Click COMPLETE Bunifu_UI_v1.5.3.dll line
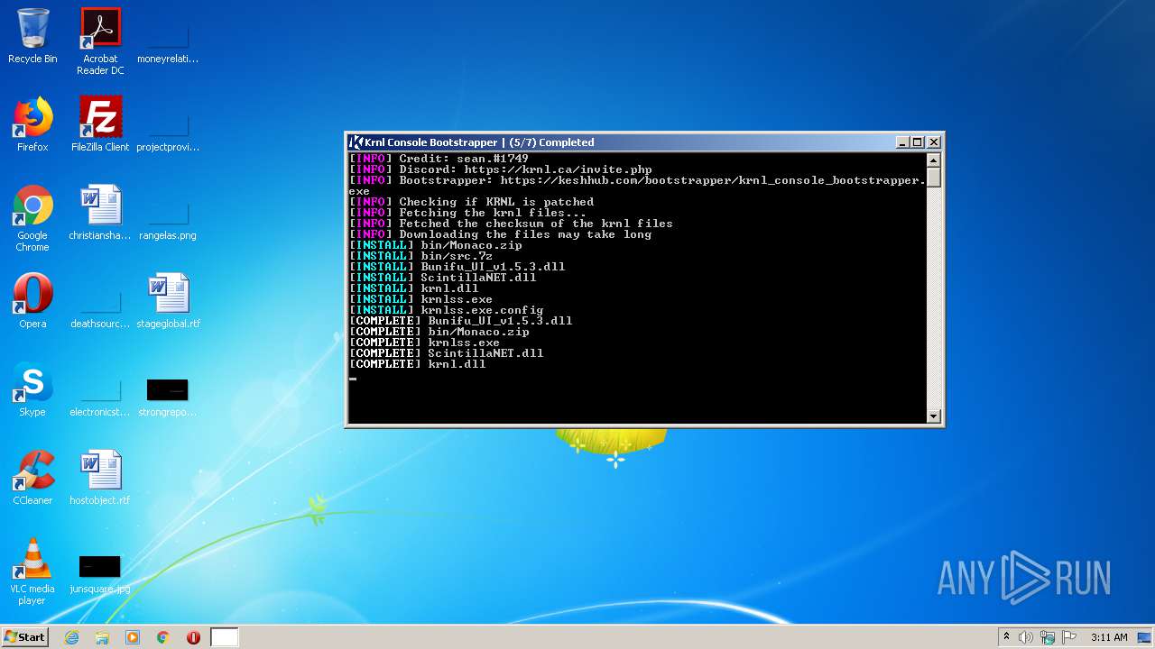Image resolution: width=1155 pixels, height=649 pixels. click(461, 321)
